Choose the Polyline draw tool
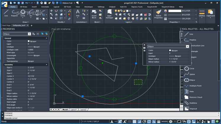This screenshot has width=221, height=124. pyautogui.click(x=14, y=13)
